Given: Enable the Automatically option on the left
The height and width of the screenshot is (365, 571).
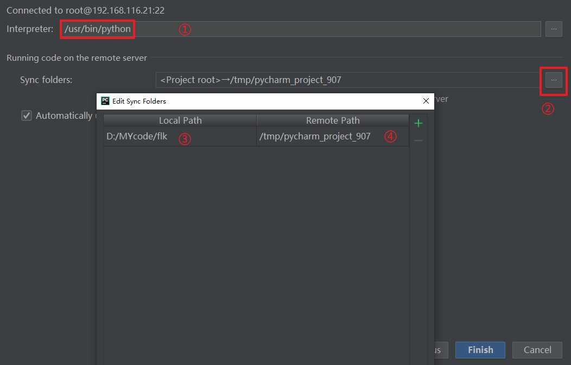Looking at the screenshot, I should tap(26, 115).
